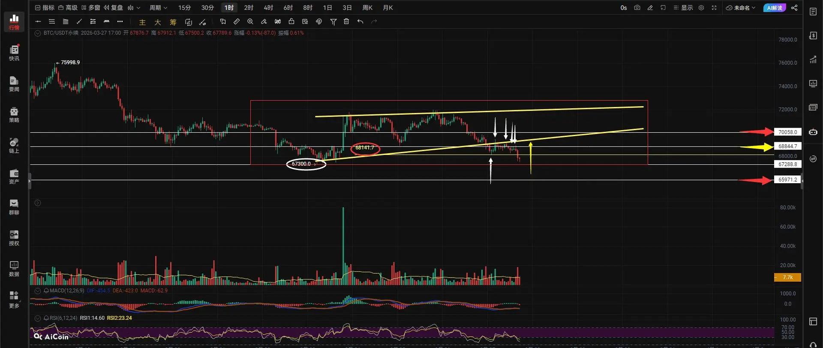Open the 要闻 headlines section
Viewport: 823px width, 348px height.
14,83
